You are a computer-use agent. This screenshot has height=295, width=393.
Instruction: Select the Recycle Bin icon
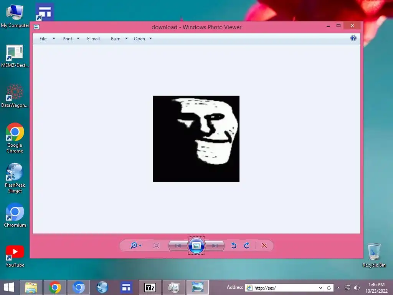(374, 255)
